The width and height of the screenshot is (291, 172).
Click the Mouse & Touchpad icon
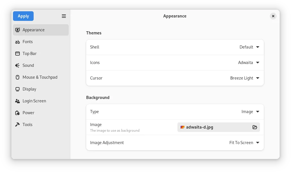coord(18,77)
